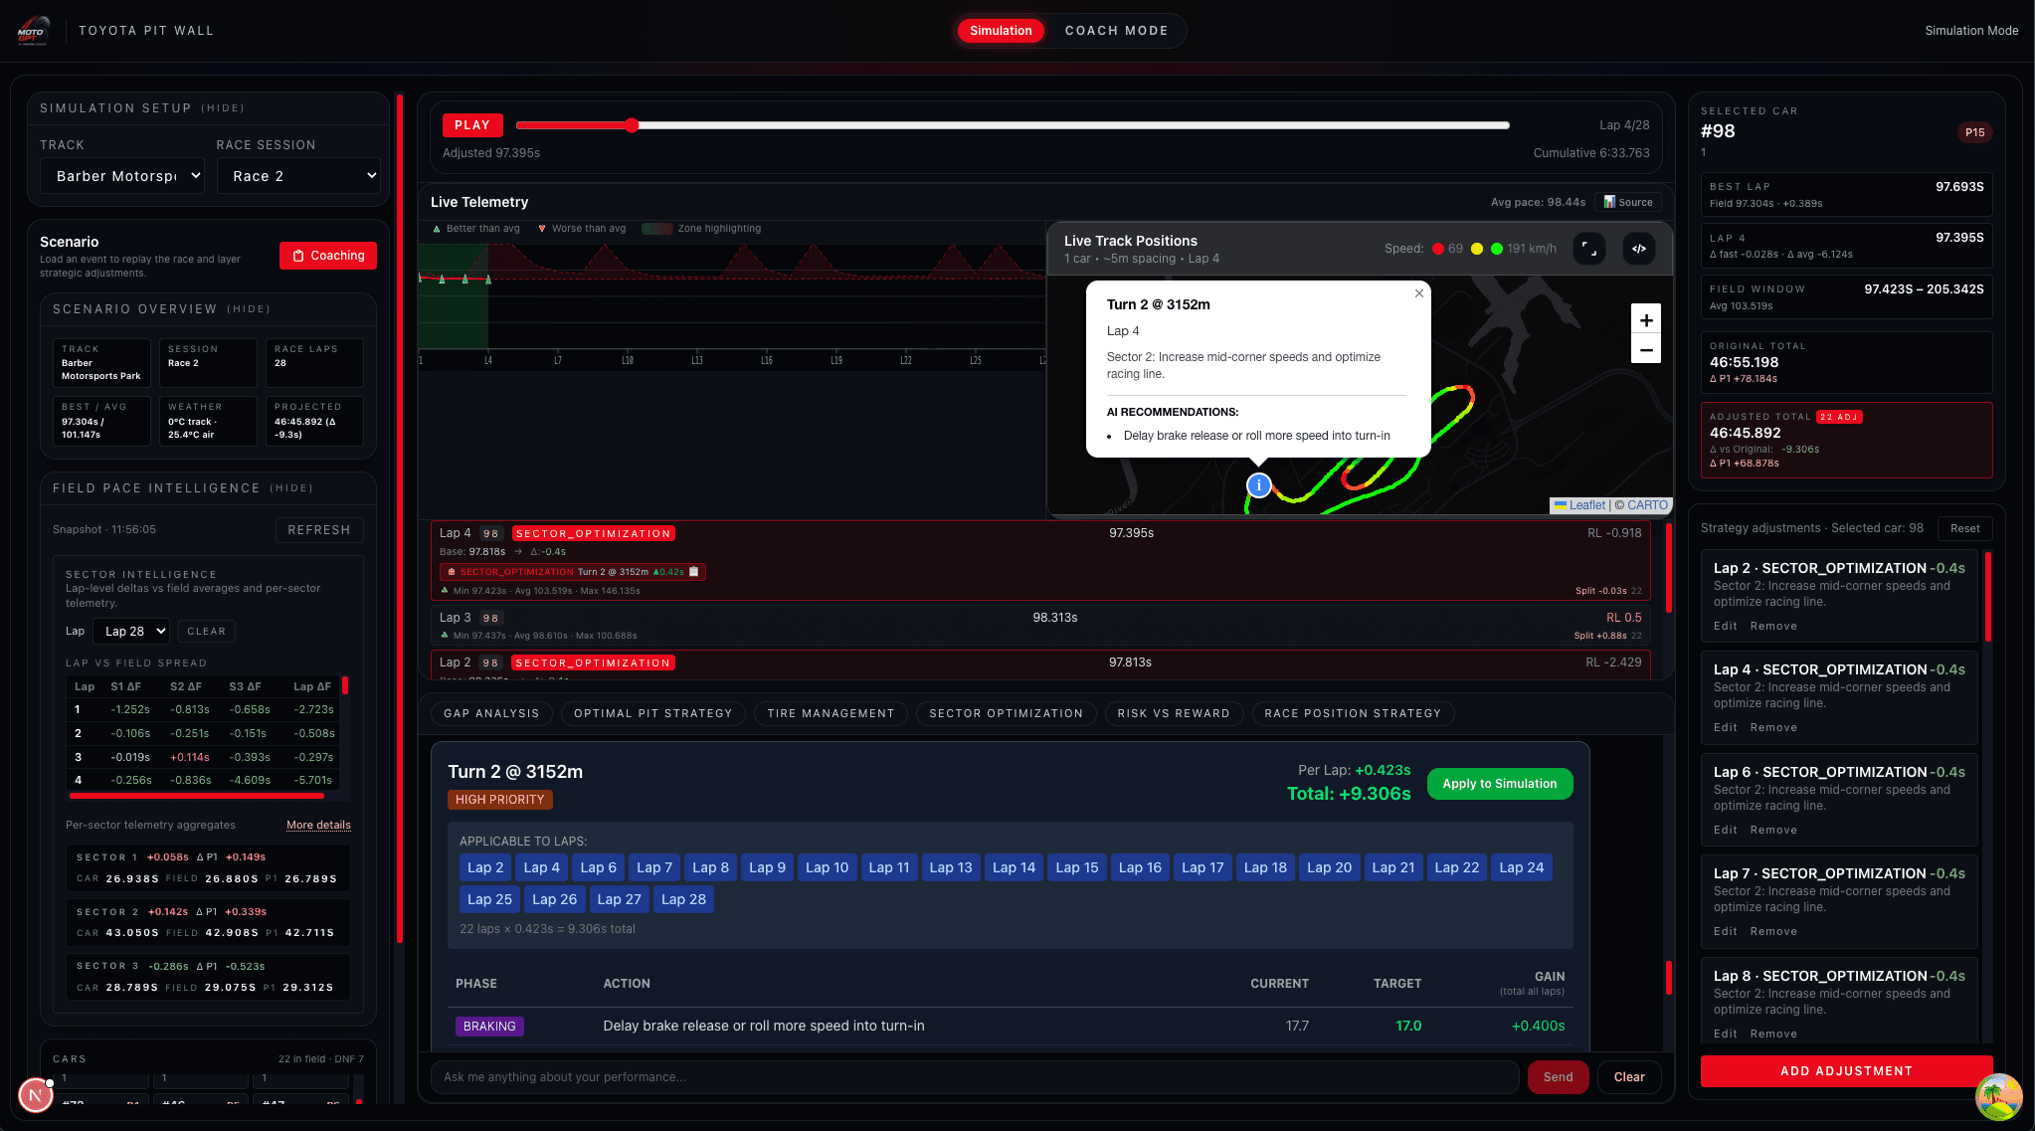Viewport: 2035px width, 1131px height.
Task: Open the Track dropdown showing Barber Motorsports
Action: point(121,175)
